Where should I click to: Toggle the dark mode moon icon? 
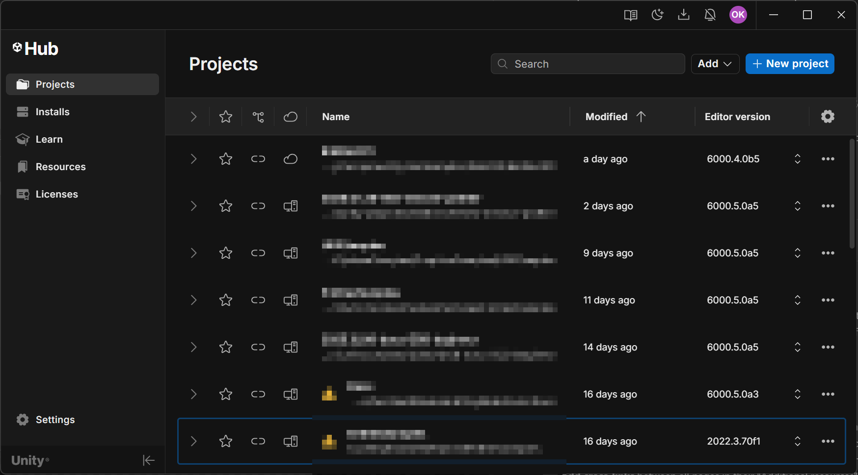click(657, 15)
